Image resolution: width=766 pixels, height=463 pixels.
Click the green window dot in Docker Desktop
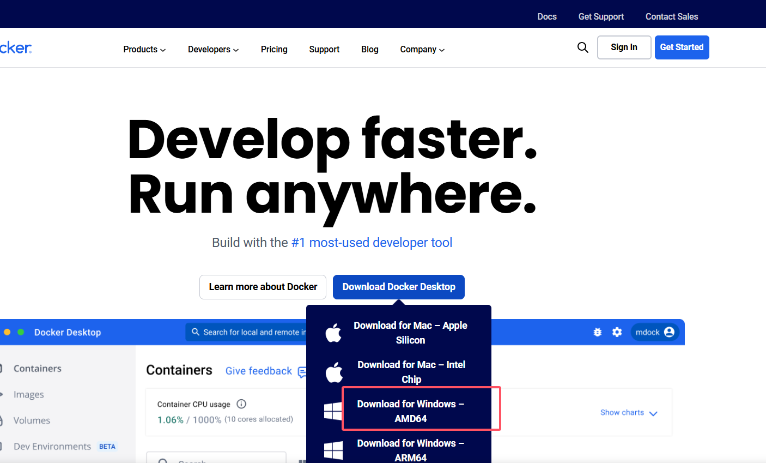coord(21,332)
